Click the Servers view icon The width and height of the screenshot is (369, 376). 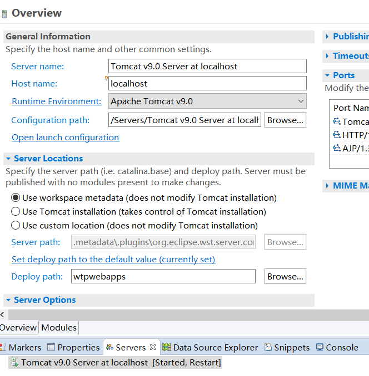point(109,347)
